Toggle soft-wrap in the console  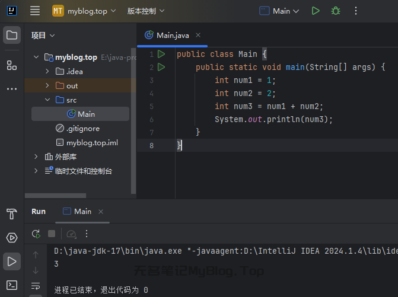(36, 286)
